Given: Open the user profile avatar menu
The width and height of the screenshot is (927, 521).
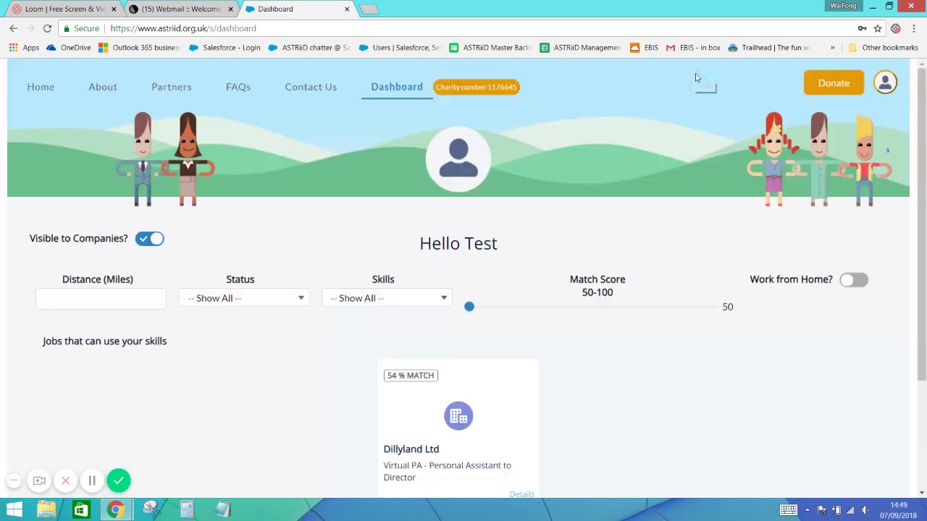Looking at the screenshot, I should (885, 82).
